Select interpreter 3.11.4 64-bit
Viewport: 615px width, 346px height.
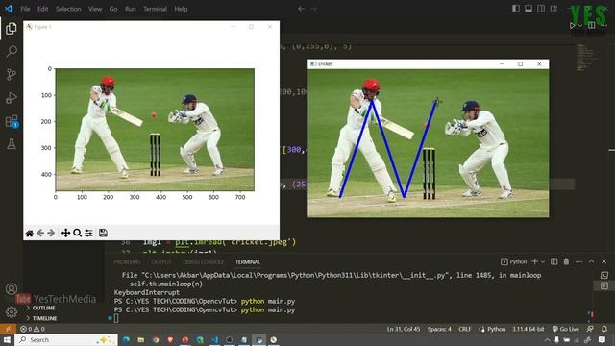click(x=529, y=329)
